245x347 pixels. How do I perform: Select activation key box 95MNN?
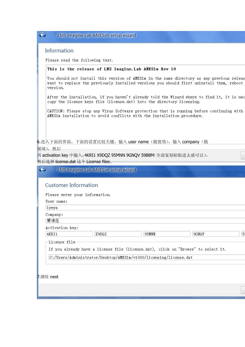[x=167, y=234]
